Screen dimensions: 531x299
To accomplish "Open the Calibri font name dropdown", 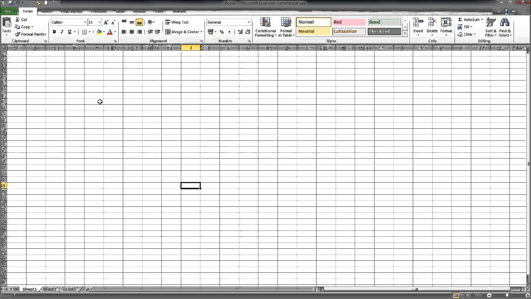I will coord(85,22).
